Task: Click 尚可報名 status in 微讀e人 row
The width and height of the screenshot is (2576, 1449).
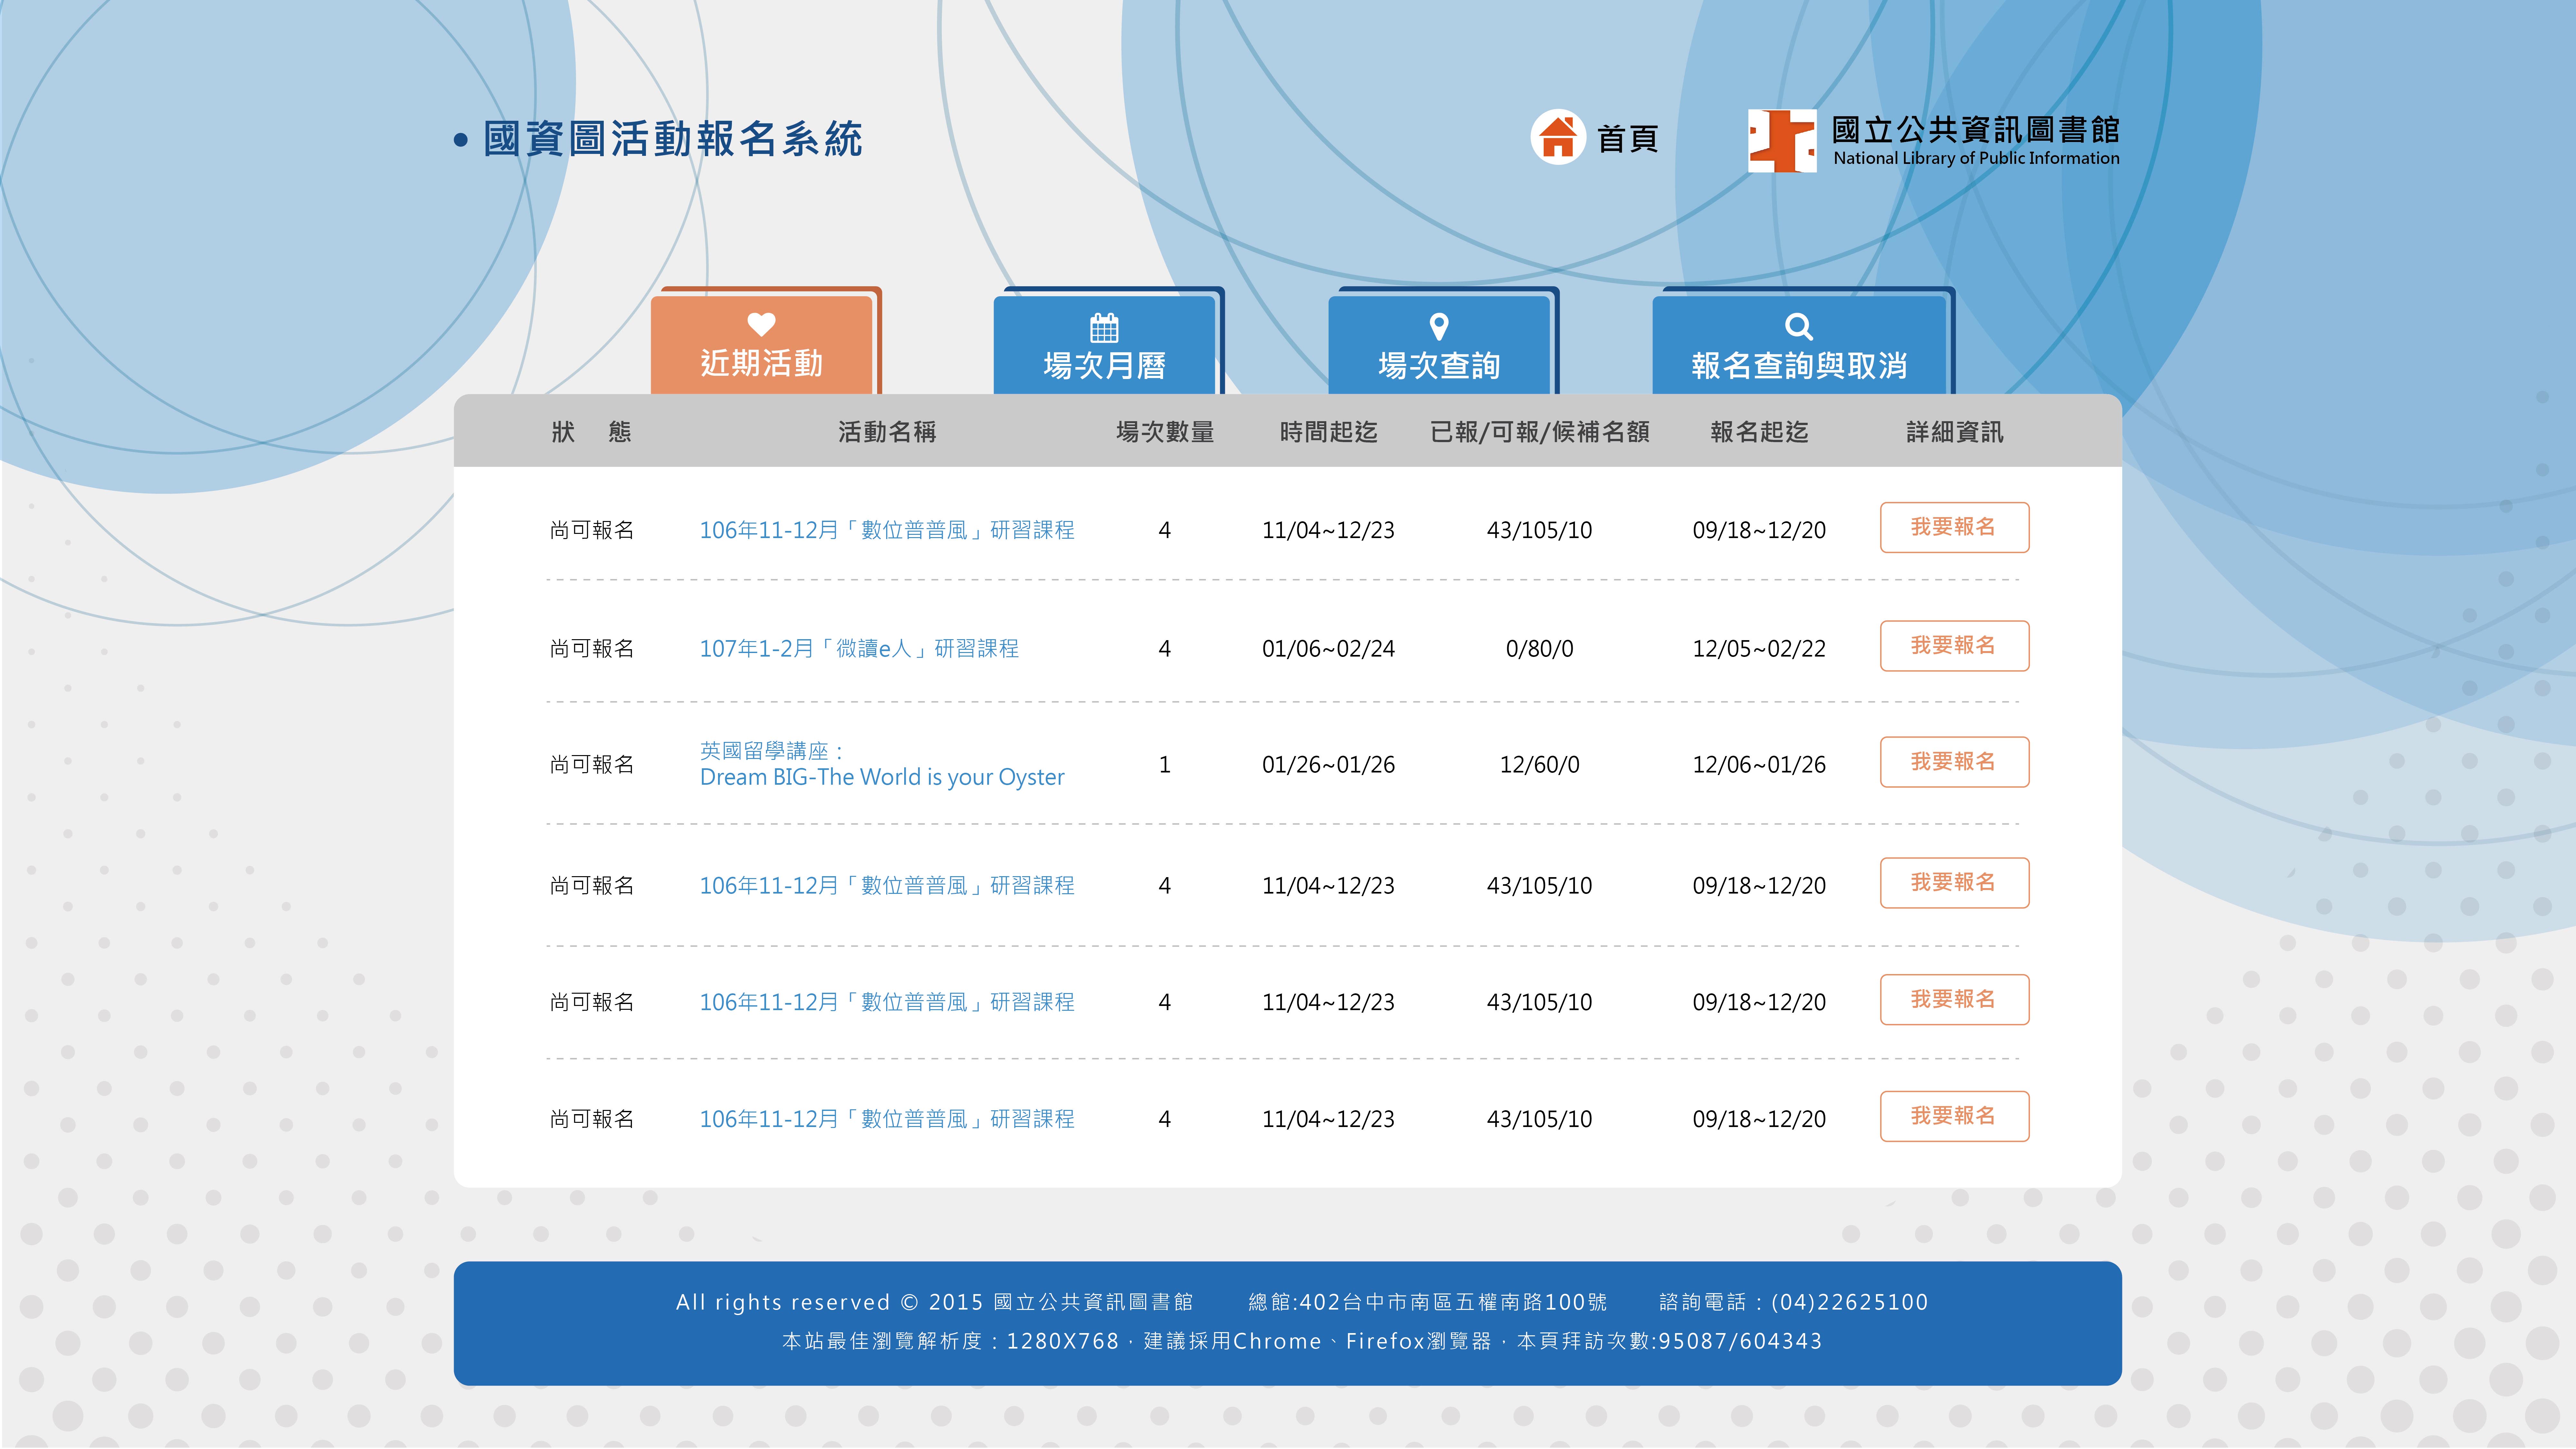Action: pyautogui.click(x=592, y=649)
